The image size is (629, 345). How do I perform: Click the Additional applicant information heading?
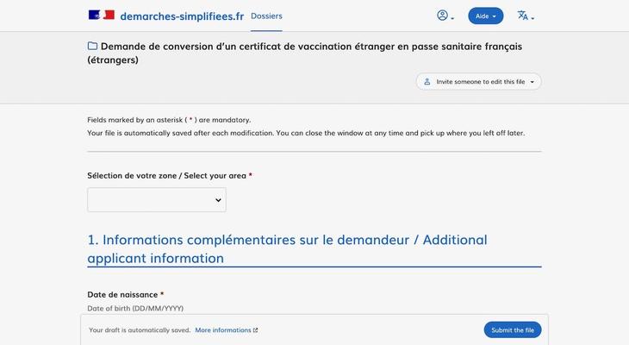[287, 248]
